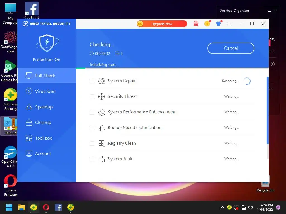Open the Windows Start button
The height and width of the screenshot is (214, 286).
(x=9, y=207)
